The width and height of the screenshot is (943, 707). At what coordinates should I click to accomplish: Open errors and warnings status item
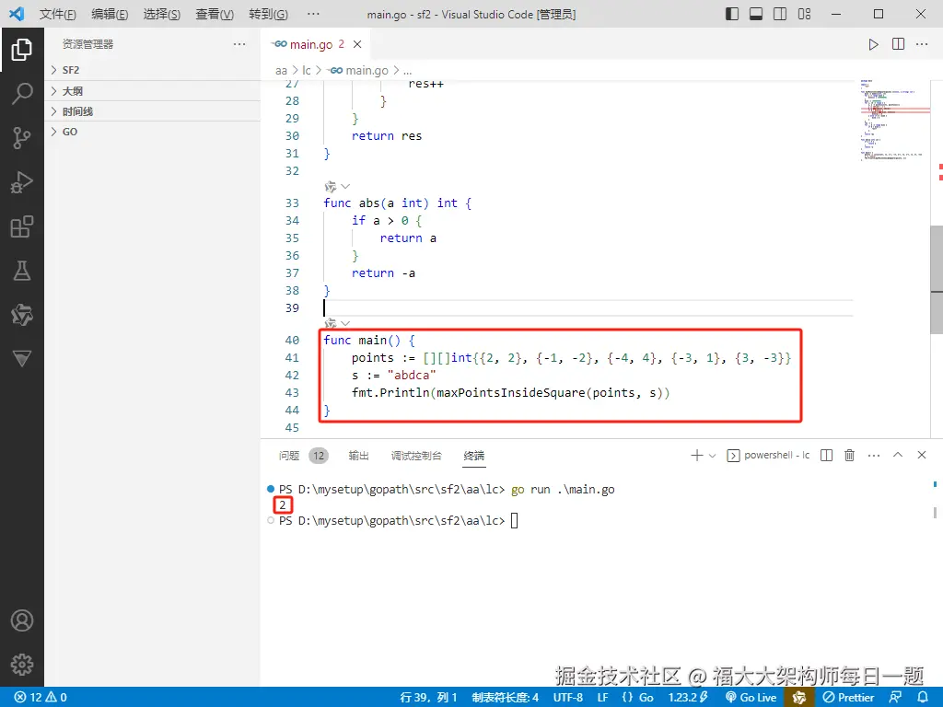point(41,698)
